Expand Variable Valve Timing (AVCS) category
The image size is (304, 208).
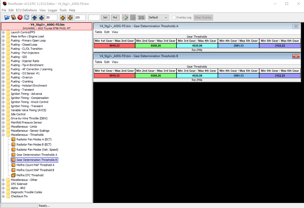[x=3, y=110]
